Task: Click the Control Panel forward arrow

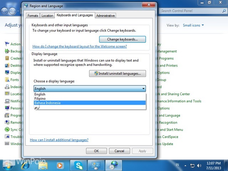Action: click(x=12, y=11)
